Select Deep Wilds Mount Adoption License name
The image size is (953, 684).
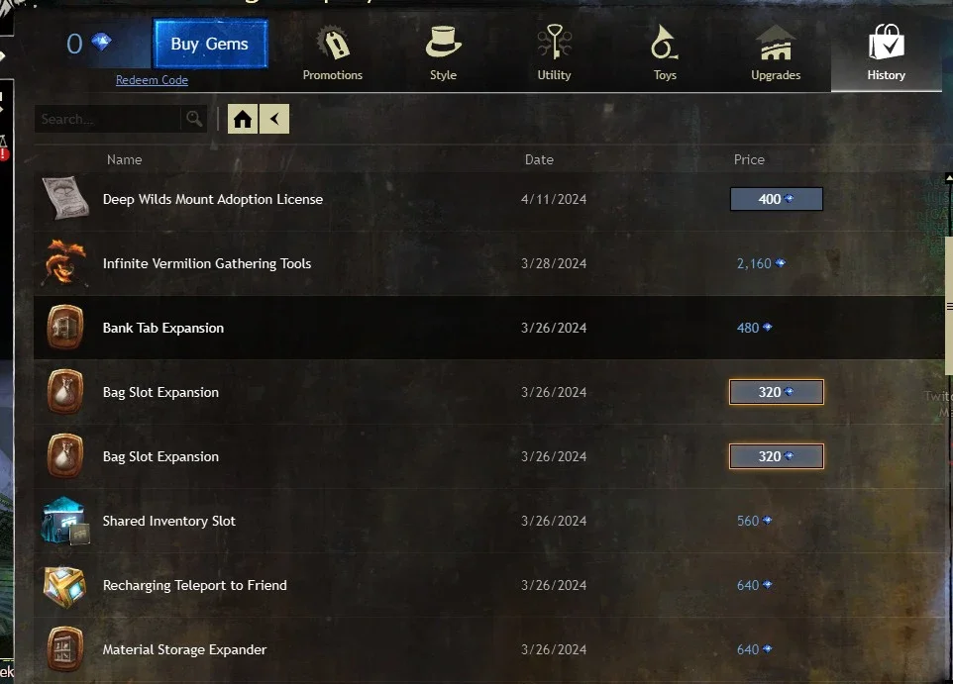[x=213, y=199]
